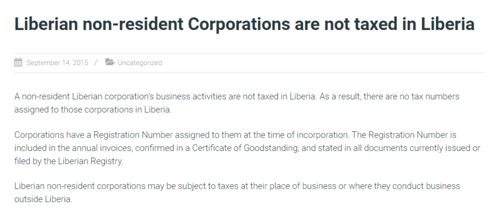Click the slash separator after the date
This screenshot has width=496, height=211.
coord(96,63)
